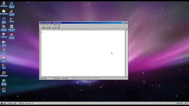This screenshot has height=106, width=189.
Task: Select the Acrobat Reader desktop icon
Action: point(4,59)
